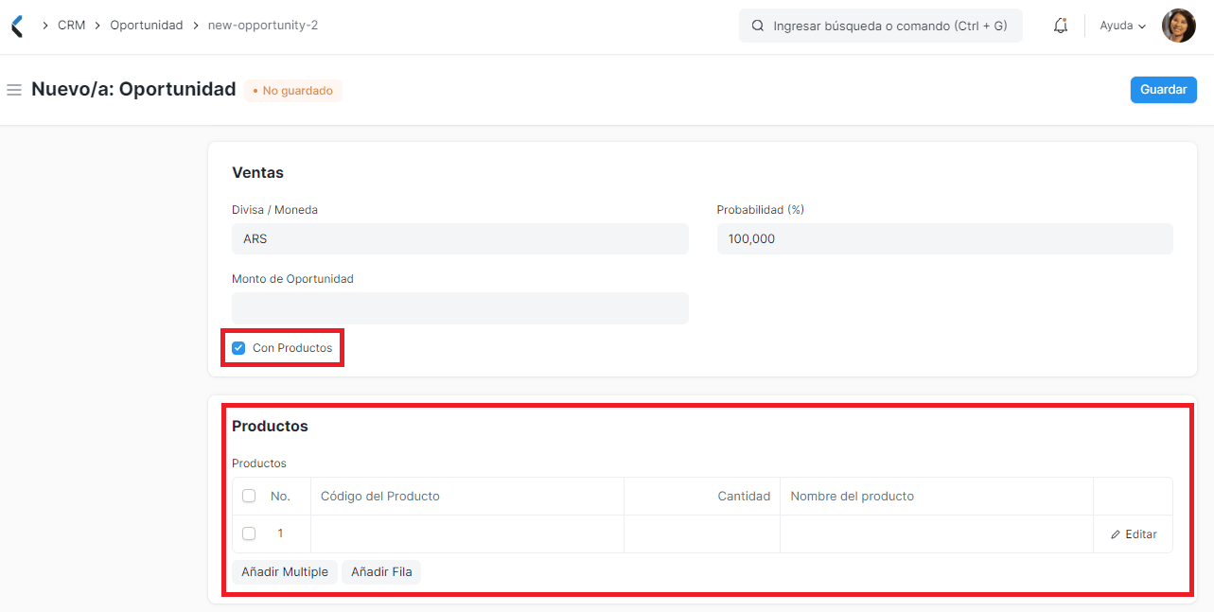Viewport: 1214px width, 612px height.
Task: Click the Añadir Multiple button
Action: [285, 571]
